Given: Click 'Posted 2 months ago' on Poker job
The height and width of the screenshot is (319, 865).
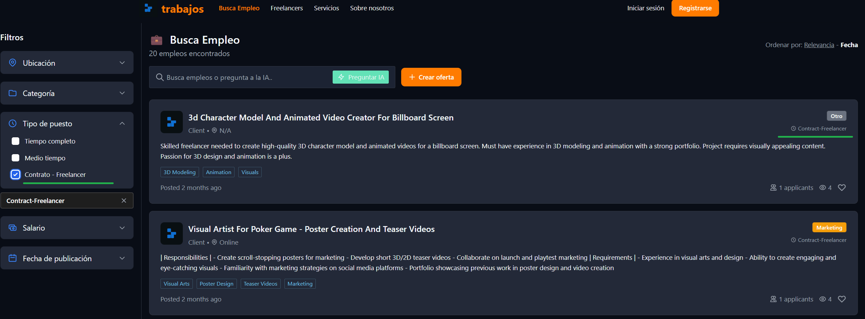Looking at the screenshot, I should click(x=191, y=299).
